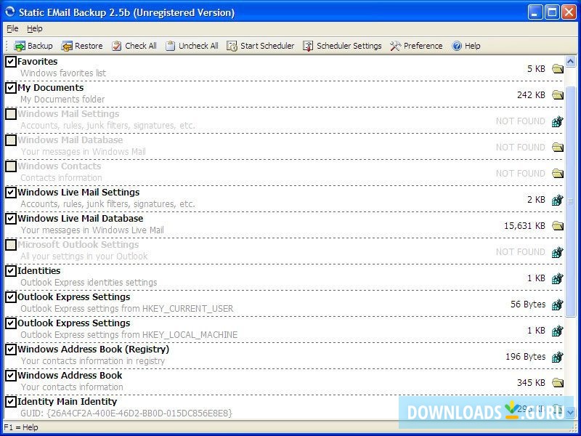Click the disabled Windows Mail Database checkbox
This screenshot has width=581, height=436.
(x=11, y=140)
